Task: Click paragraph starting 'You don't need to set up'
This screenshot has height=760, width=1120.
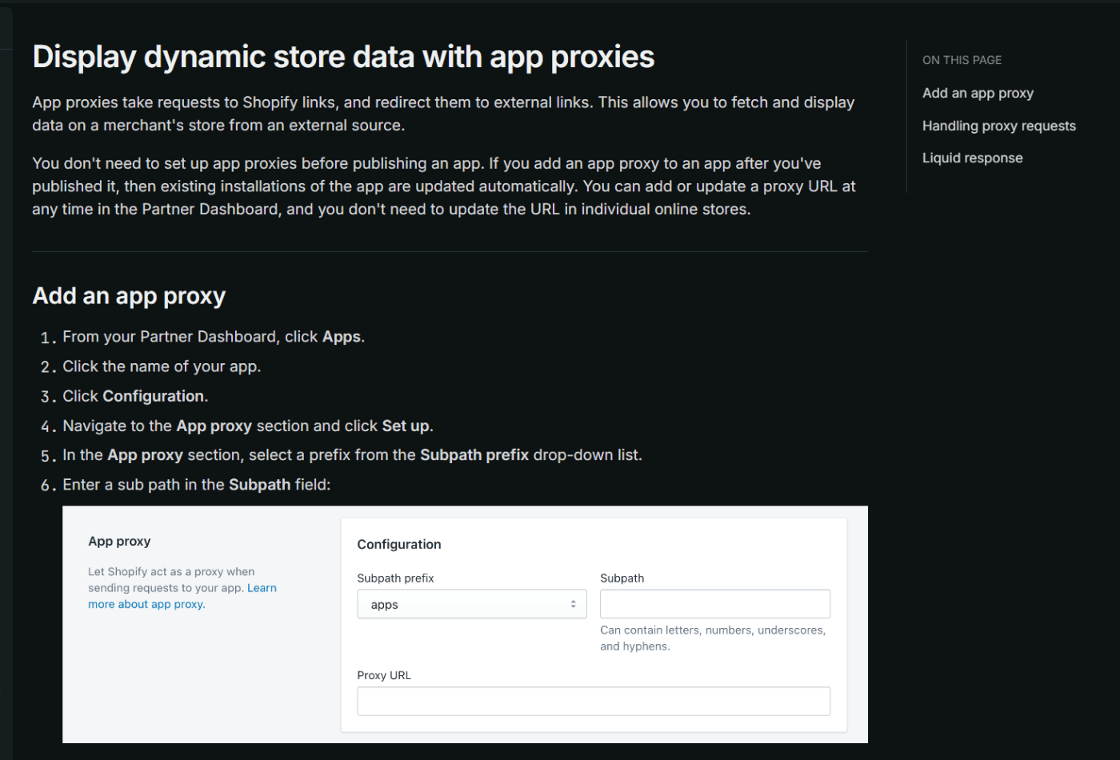Action: pyautogui.click(x=444, y=186)
